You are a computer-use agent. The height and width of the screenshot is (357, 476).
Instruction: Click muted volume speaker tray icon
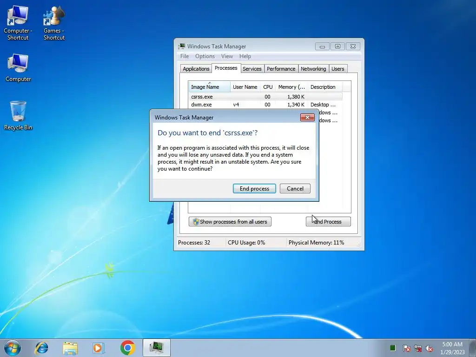pyautogui.click(x=429, y=348)
